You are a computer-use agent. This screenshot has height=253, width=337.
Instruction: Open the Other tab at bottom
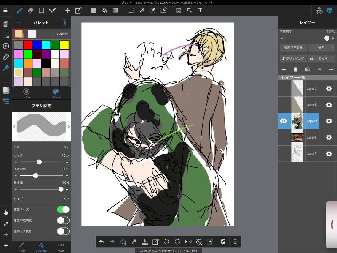click(61, 247)
